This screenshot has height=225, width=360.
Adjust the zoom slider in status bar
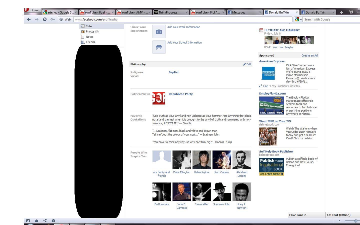click(x=355, y=221)
